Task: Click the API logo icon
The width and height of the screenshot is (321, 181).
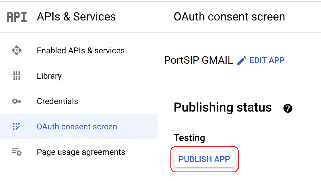Action: [x=17, y=17]
